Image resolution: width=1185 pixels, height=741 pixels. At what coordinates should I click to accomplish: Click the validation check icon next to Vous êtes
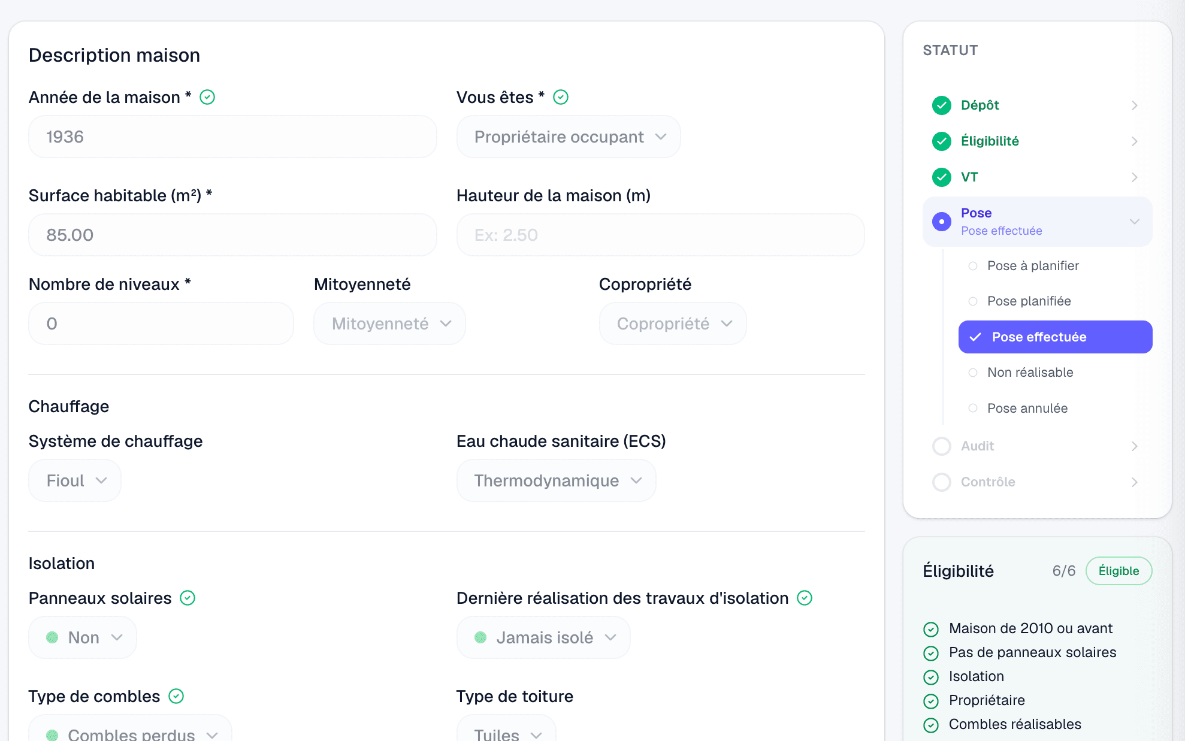561,97
